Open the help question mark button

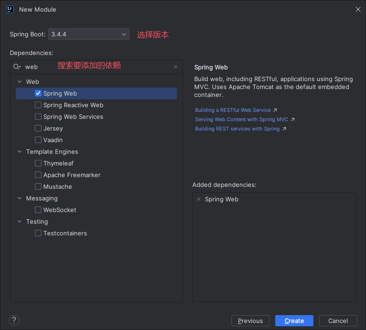14,320
